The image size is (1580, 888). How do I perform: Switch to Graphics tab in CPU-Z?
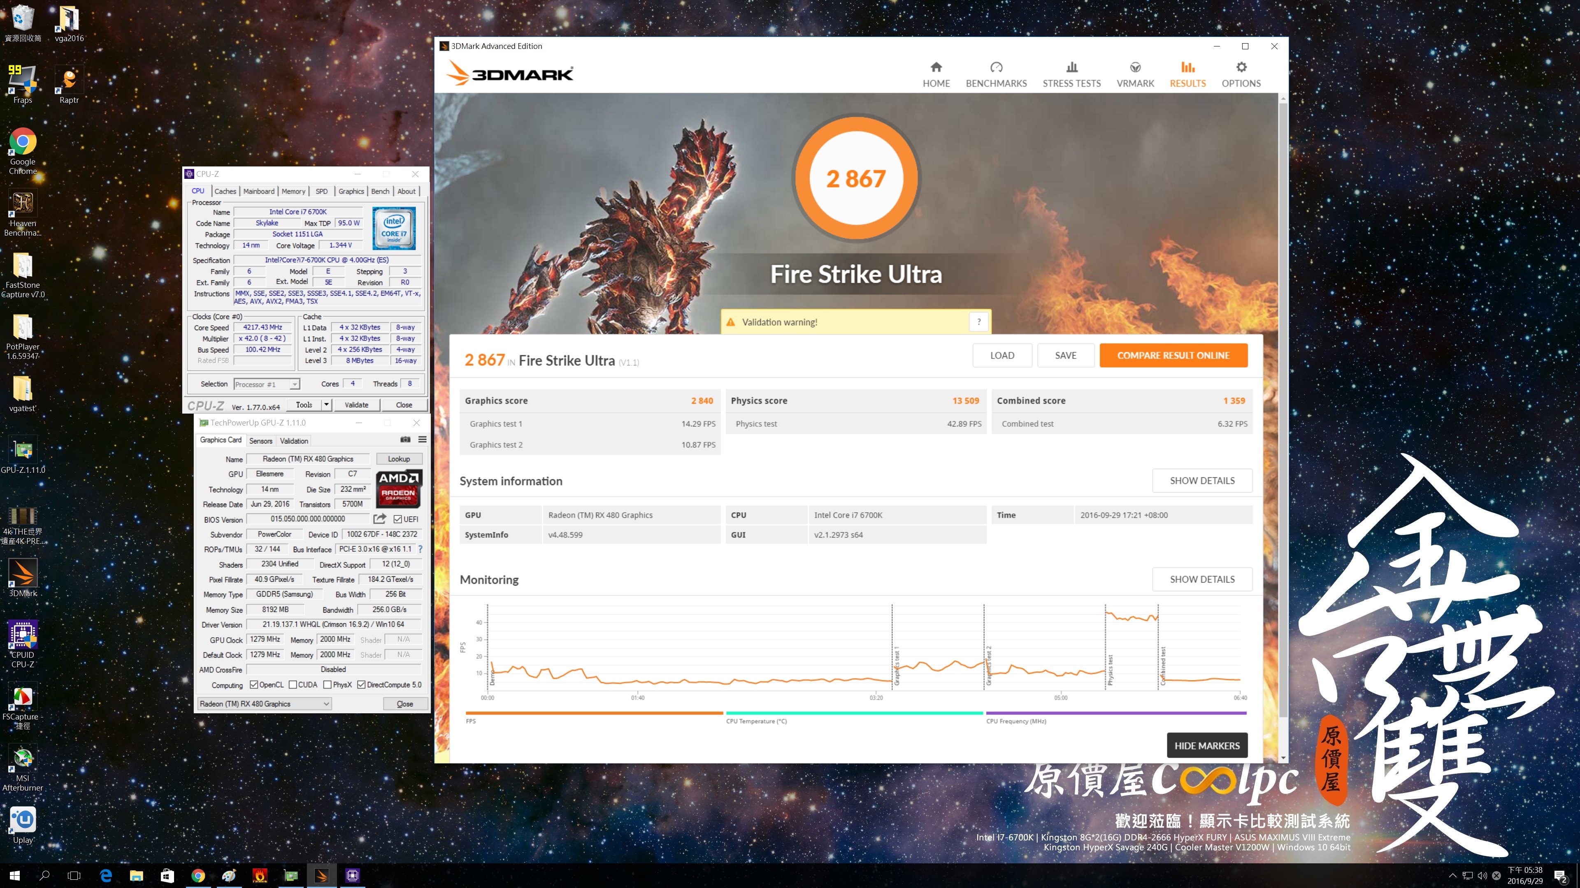(351, 191)
